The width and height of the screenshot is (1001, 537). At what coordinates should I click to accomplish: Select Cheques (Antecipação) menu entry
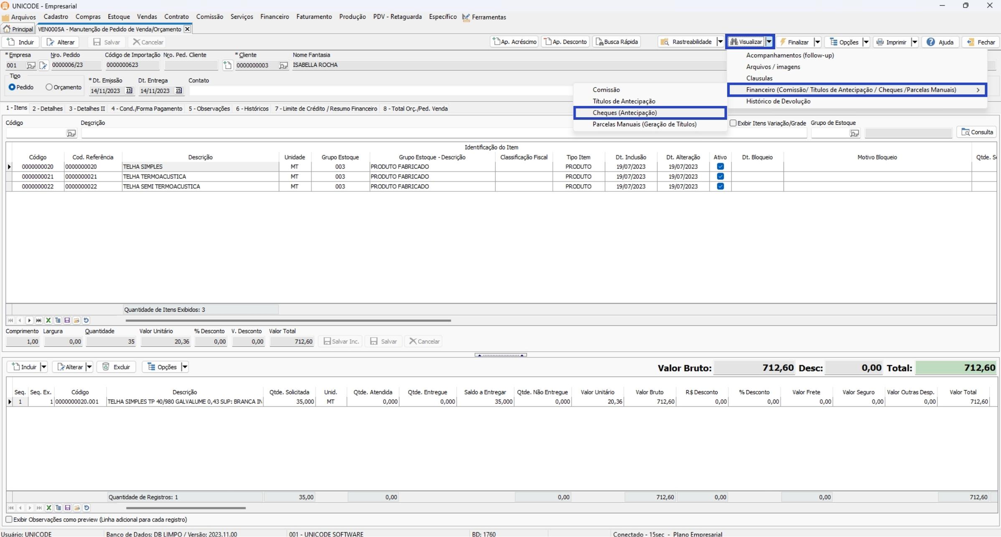coord(625,113)
